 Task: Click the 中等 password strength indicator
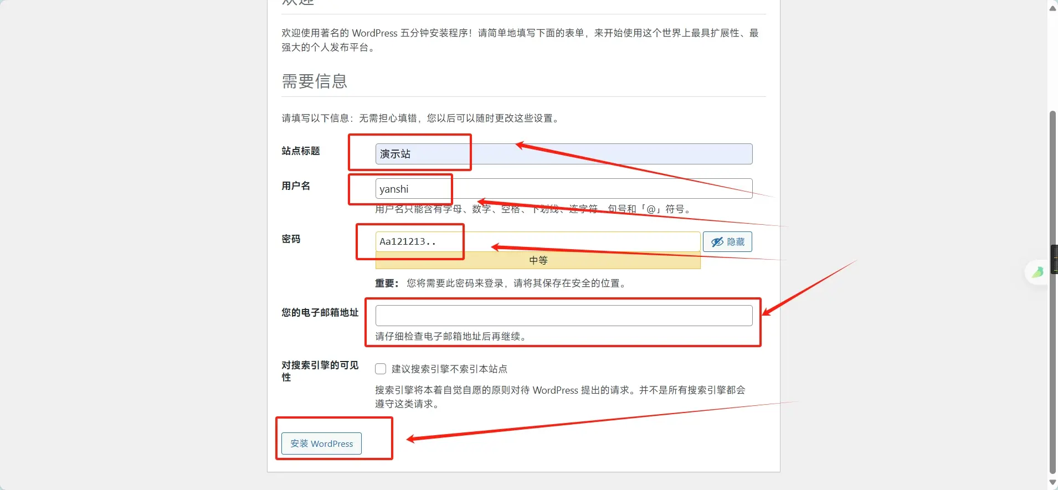538,260
